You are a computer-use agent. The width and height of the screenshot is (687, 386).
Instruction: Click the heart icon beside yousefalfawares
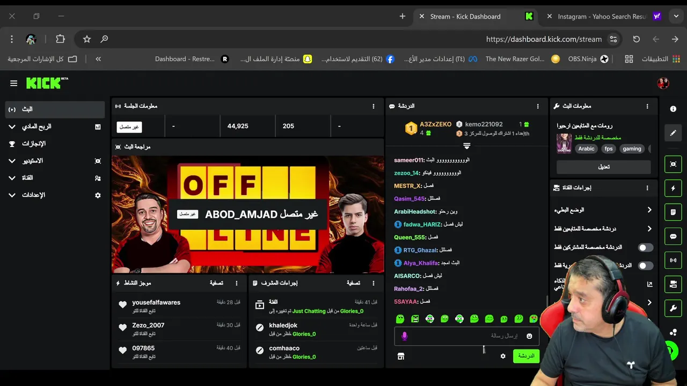tap(122, 305)
